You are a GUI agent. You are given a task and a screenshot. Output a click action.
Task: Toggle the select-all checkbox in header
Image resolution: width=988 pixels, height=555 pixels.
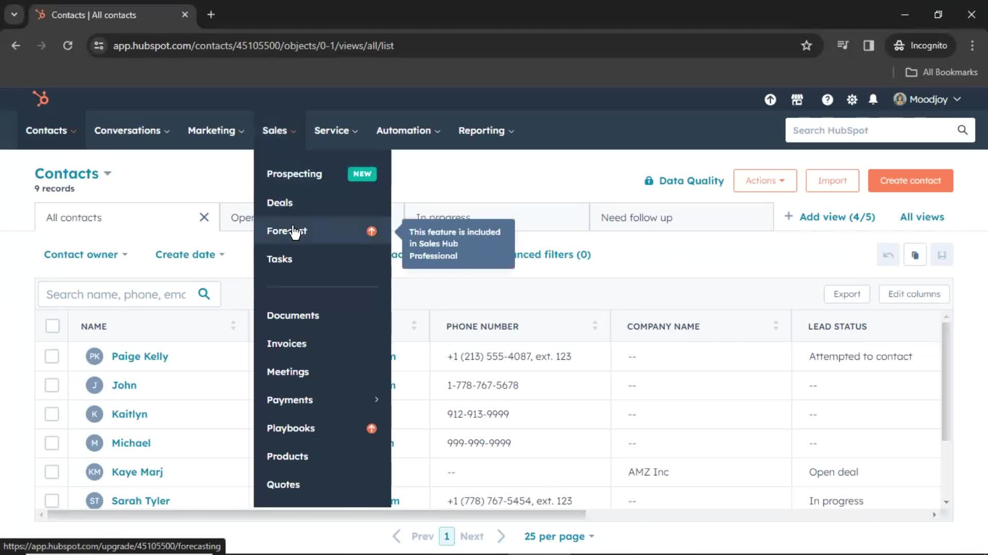point(52,326)
